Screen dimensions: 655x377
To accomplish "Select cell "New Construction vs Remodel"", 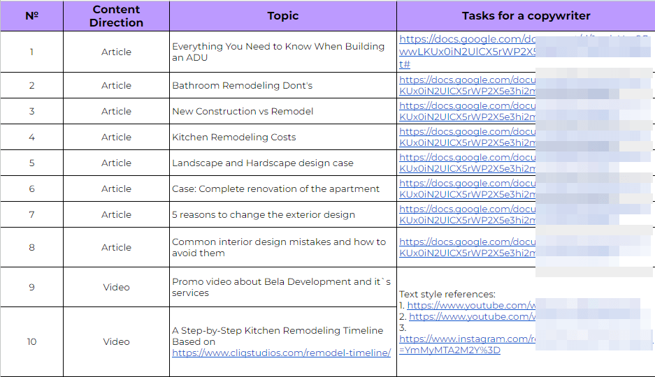I will coord(283,111).
